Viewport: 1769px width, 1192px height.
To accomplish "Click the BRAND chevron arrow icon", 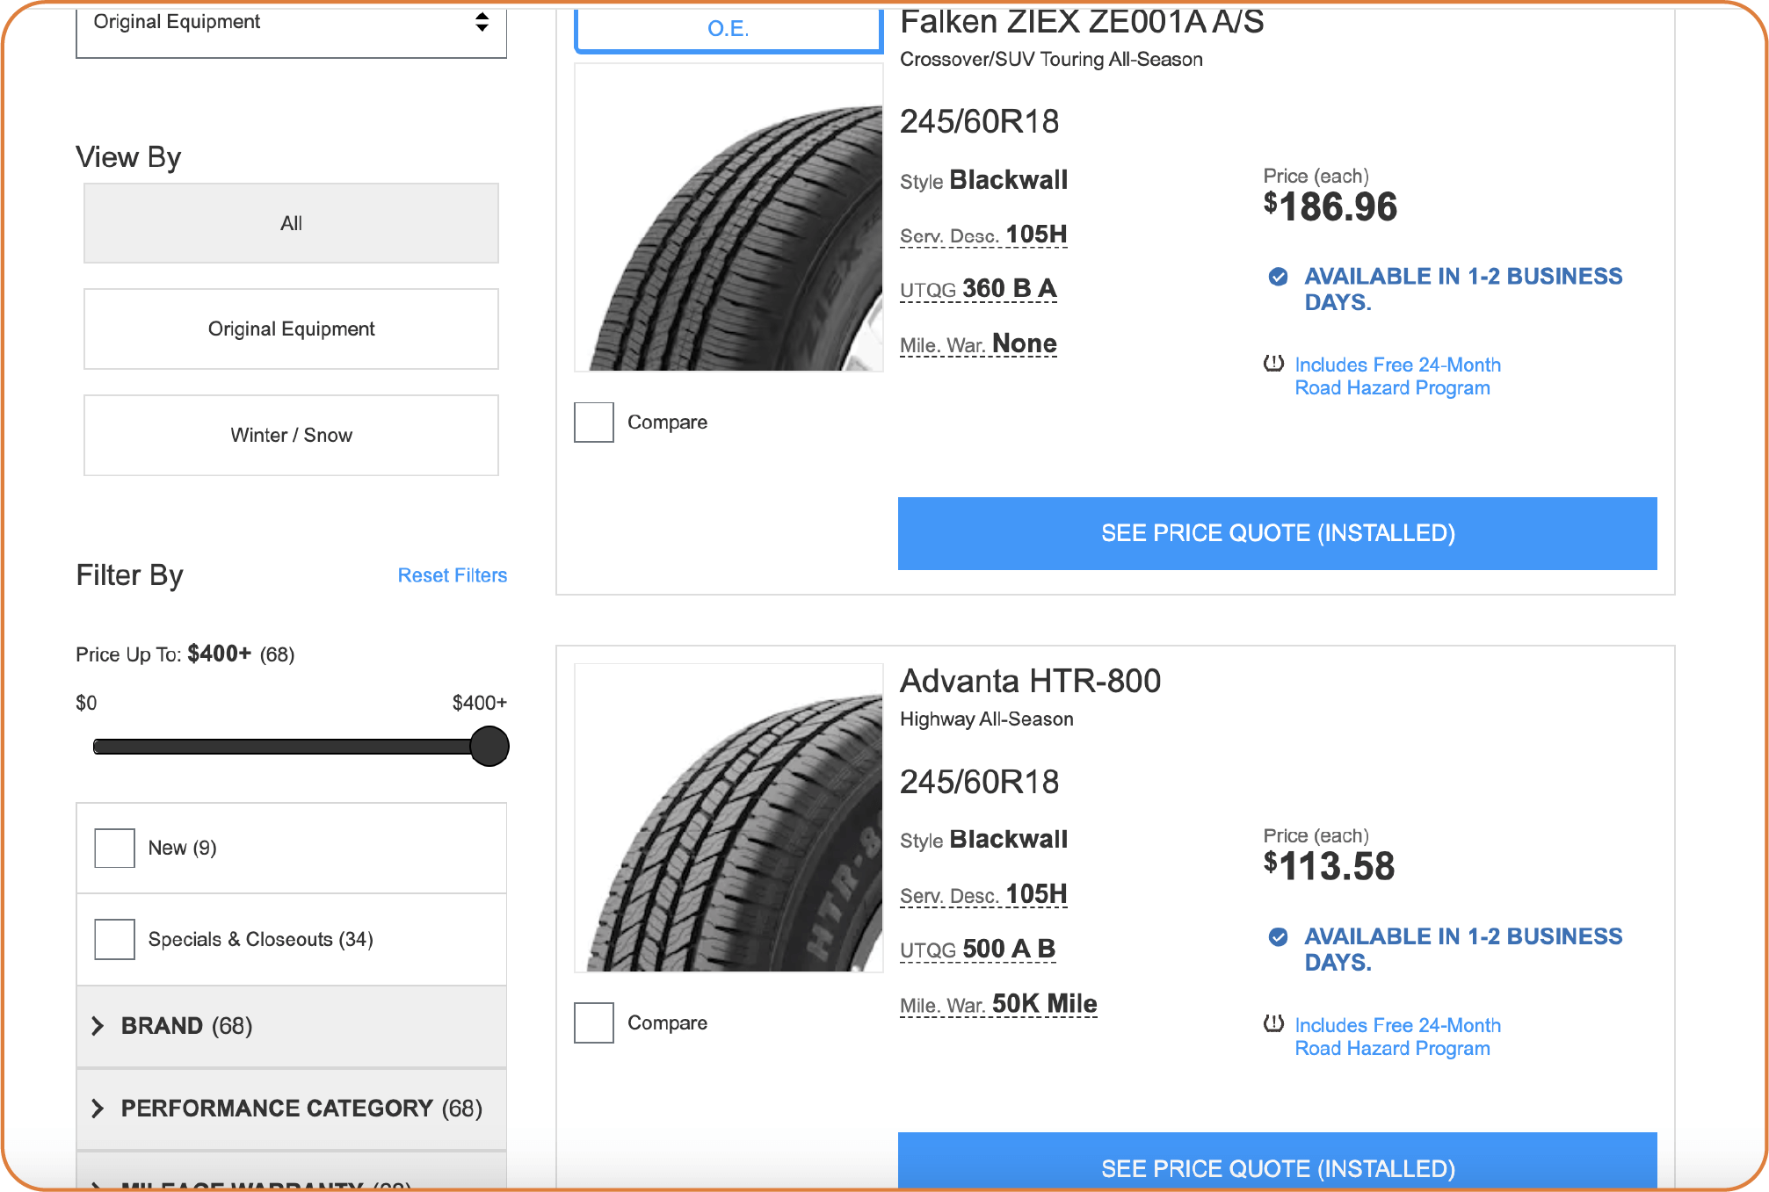I will 98,1026.
